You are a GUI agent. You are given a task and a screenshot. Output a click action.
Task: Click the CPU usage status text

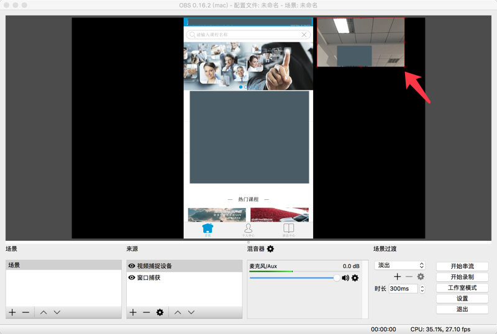(x=440, y=329)
